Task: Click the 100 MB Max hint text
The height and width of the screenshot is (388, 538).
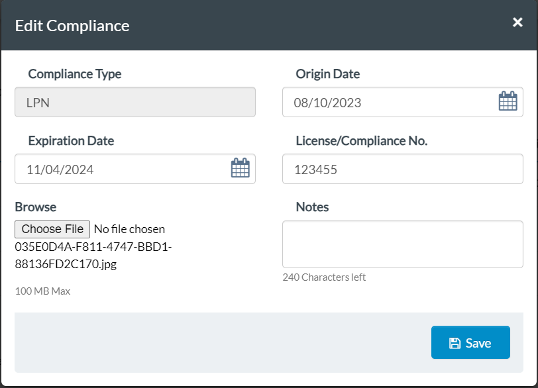Action: tap(44, 291)
